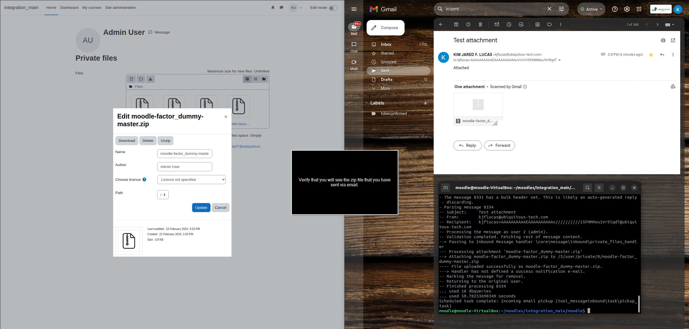Mark the email as unread
Image resolution: width=689 pixels, height=329 pixels.
point(497,24)
